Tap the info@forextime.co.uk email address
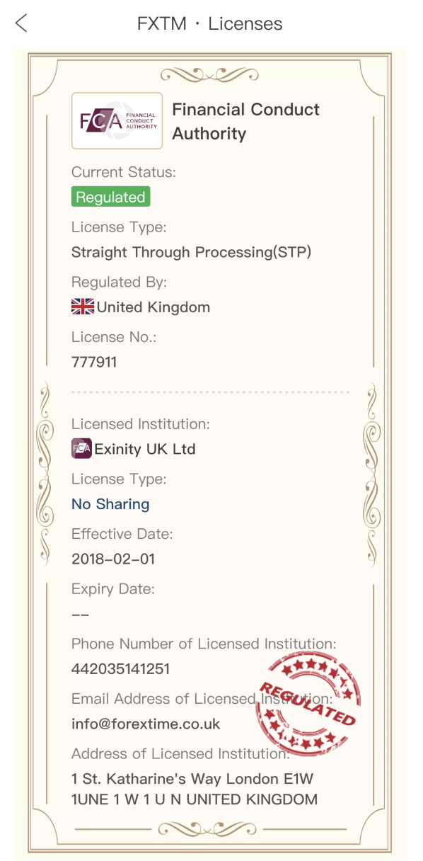This screenshot has width=423, height=861. point(146,724)
